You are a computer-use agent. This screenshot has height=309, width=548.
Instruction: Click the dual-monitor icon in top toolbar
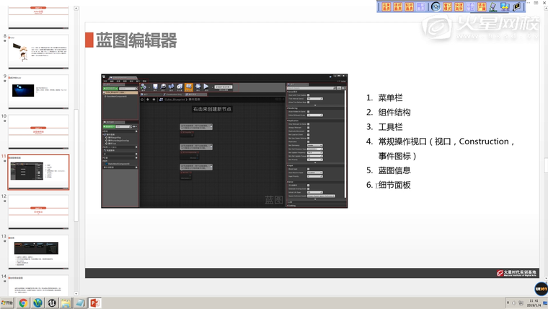(x=505, y=6)
